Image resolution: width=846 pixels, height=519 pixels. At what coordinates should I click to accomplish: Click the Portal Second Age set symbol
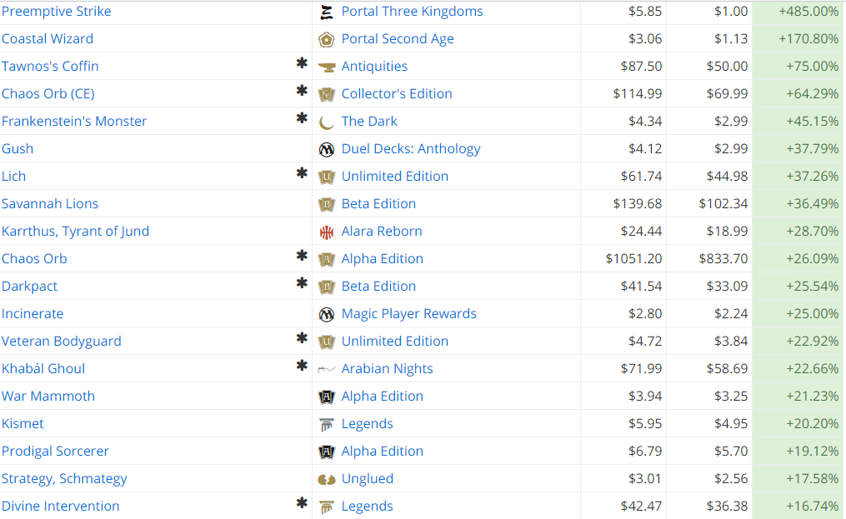327,39
